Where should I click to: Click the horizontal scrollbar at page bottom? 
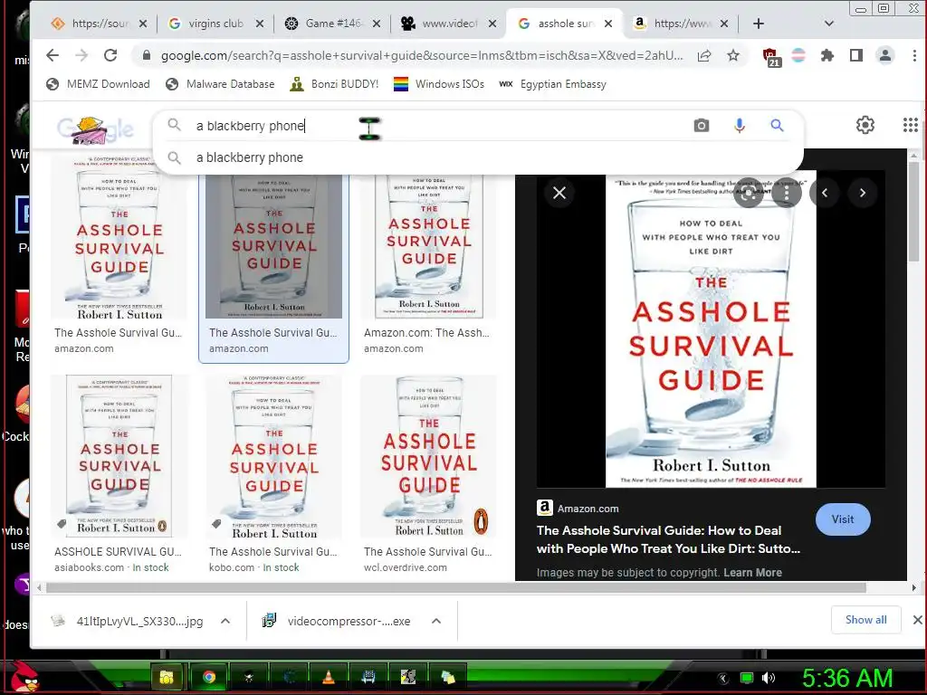point(456,588)
